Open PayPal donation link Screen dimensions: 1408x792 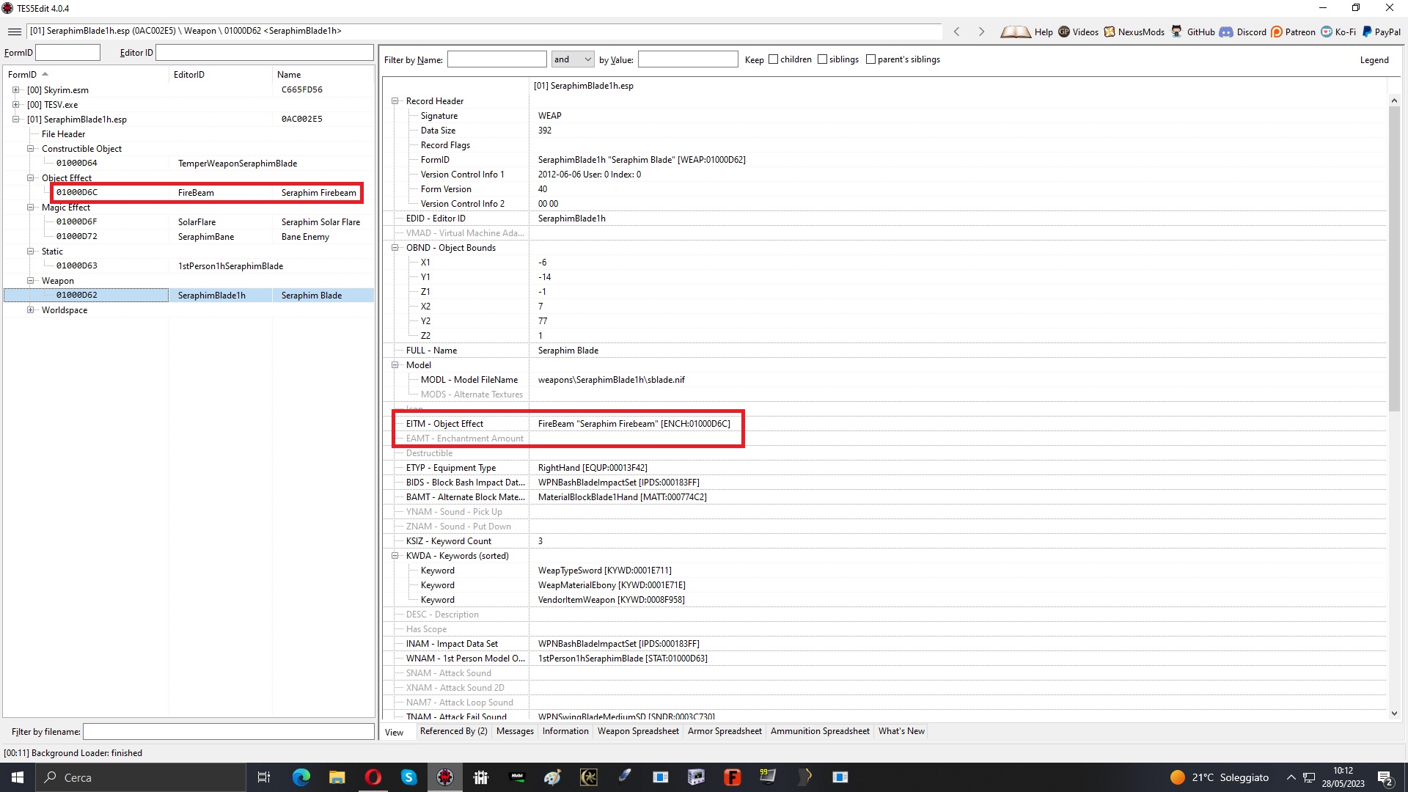click(1381, 32)
